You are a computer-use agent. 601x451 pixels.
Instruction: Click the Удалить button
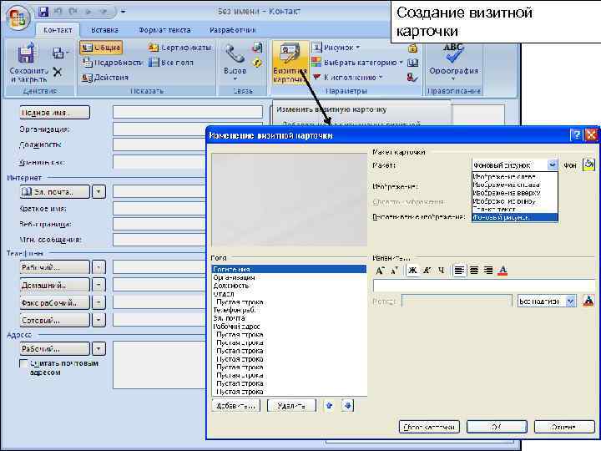point(291,405)
